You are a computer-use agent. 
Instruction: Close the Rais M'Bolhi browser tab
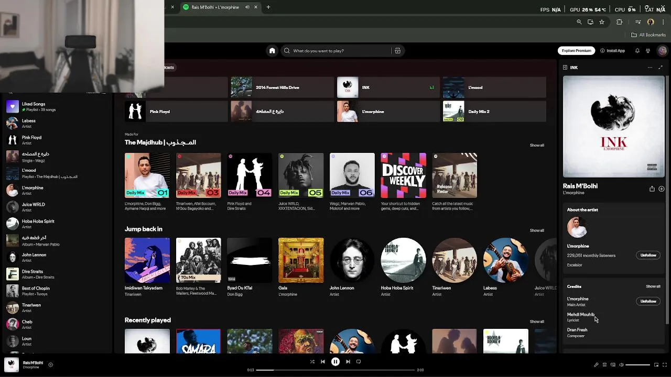coord(256,7)
